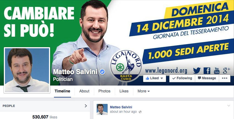Select the Likes tab
The height and width of the screenshot is (119, 234).
(x=124, y=91)
